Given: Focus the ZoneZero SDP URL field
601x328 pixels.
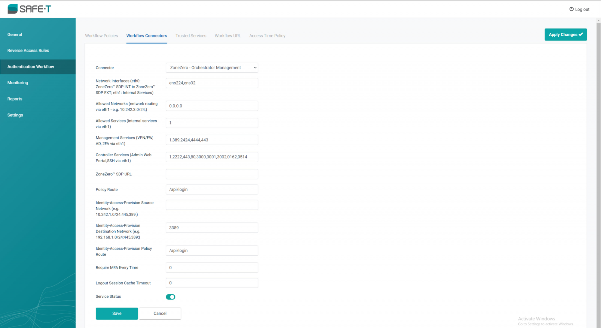Looking at the screenshot, I should click(x=212, y=174).
